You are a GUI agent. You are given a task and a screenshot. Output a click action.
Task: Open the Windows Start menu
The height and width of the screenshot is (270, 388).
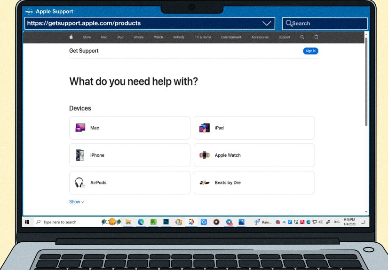click(x=27, y=222)
